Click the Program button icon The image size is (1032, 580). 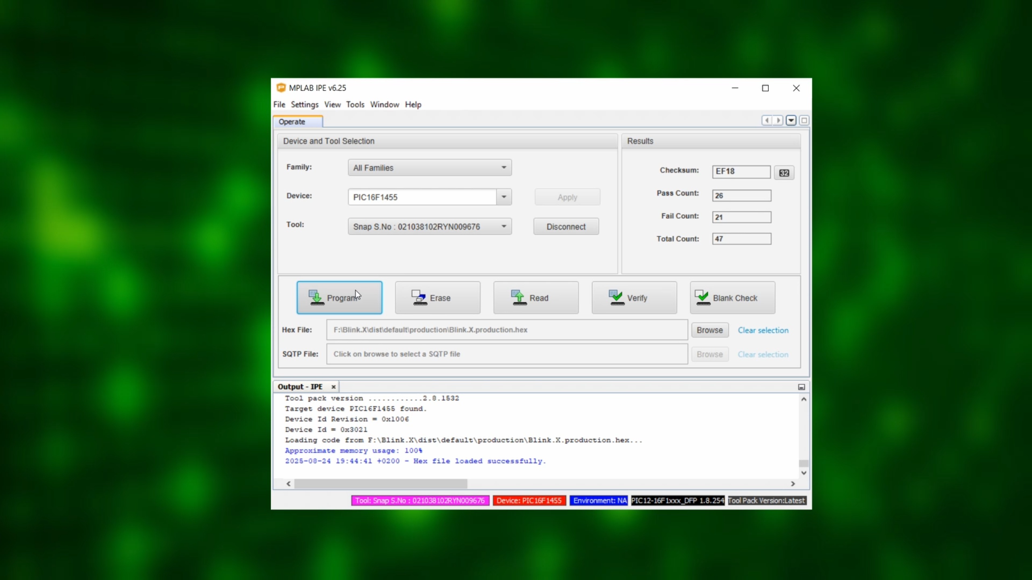tap(316, 298)
